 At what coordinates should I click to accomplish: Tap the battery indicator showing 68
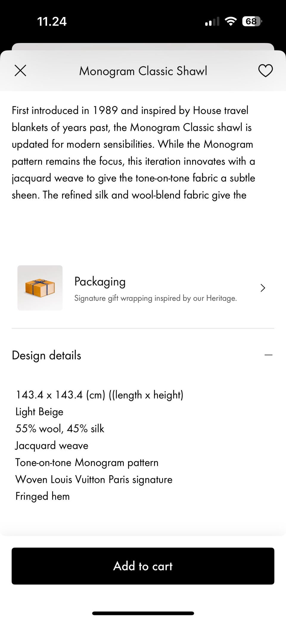(x=252, y=21)
